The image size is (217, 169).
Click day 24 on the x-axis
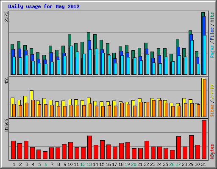[x=159, y=164]
